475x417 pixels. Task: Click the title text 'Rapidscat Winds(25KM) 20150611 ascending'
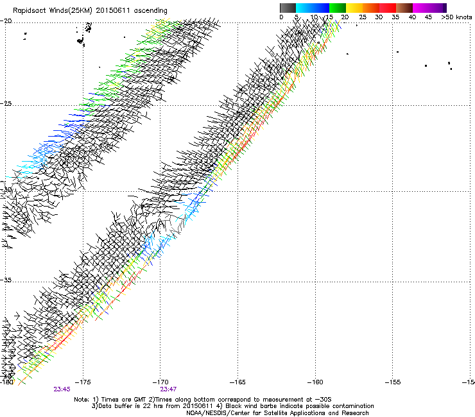pos(90,11)
